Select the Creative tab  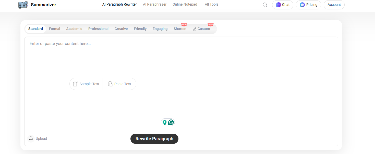tap(121, 29)
